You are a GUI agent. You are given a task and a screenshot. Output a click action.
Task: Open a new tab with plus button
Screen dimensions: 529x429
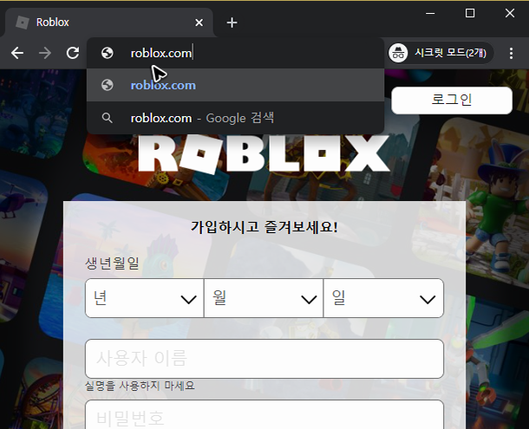(232, 23)
